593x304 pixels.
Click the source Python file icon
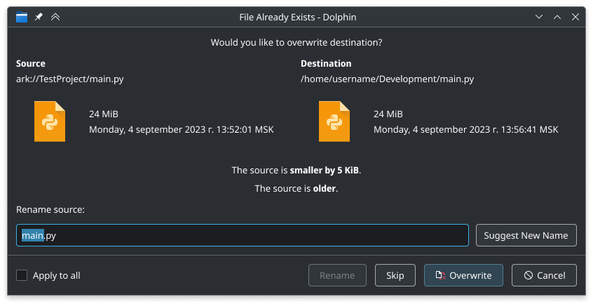click(50, 121)
